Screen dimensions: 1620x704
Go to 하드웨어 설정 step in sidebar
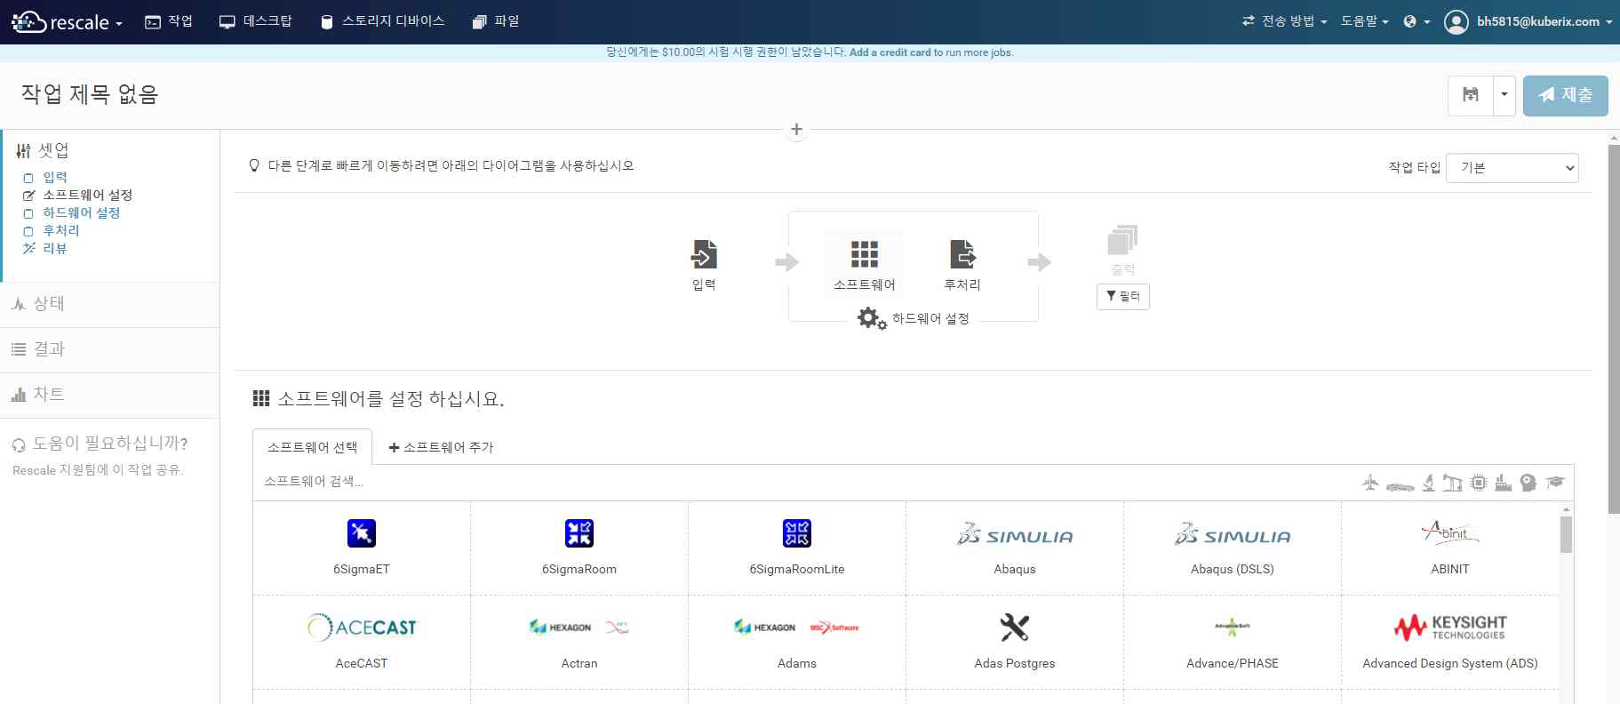pos(81,212)
